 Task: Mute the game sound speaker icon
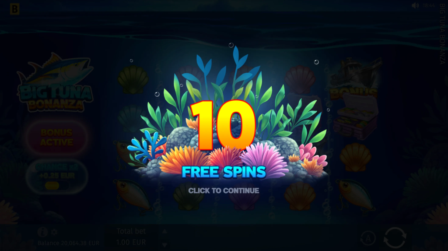[415, 6]
